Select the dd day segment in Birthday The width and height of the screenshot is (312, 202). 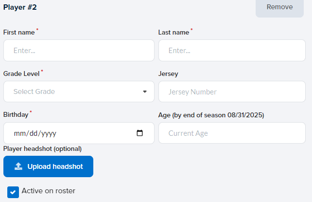[x=32, y=133]
